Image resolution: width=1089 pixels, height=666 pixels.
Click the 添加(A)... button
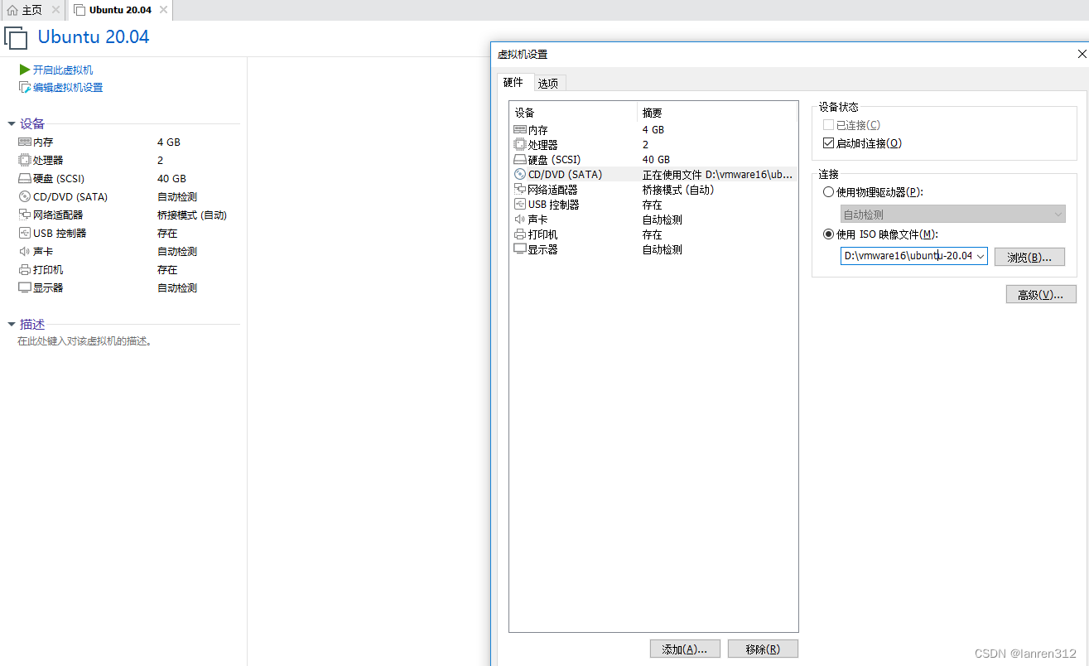tap(685, 649)
